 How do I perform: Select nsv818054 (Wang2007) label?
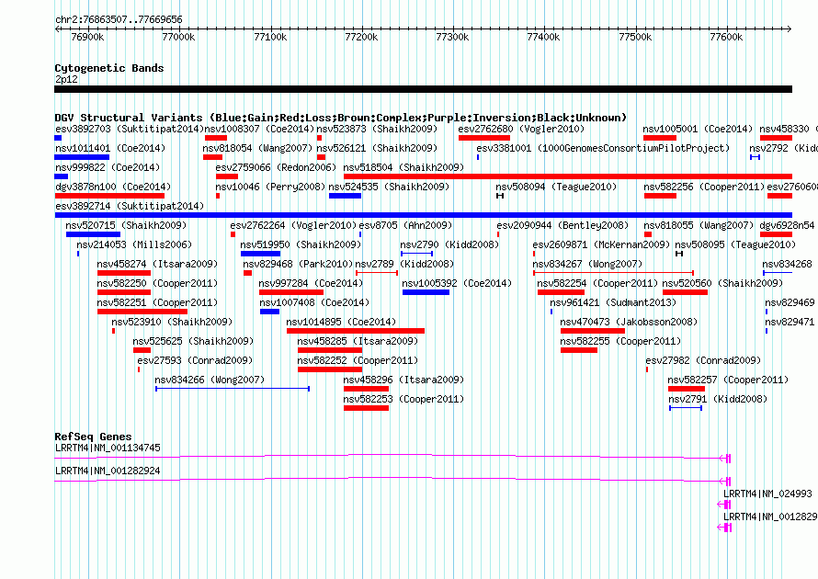point(257,148)
